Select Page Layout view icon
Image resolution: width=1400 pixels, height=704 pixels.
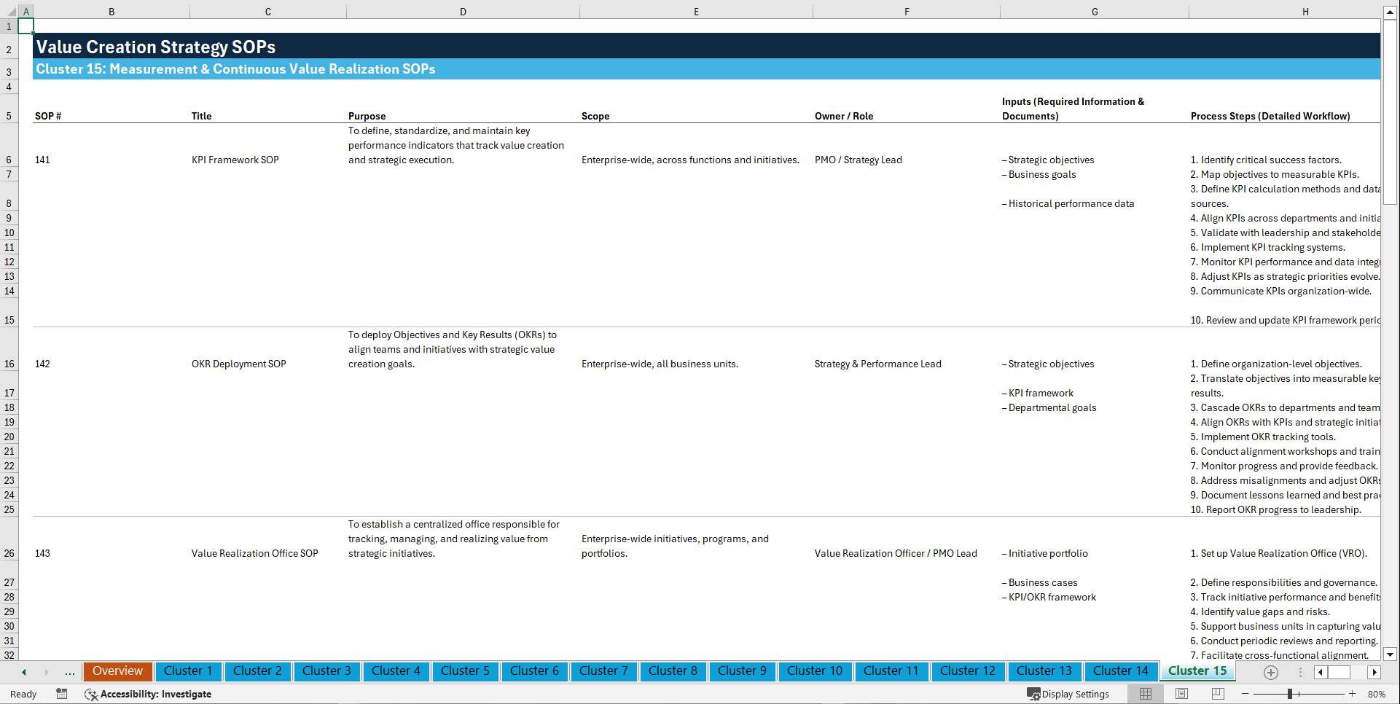point(1181,694)
